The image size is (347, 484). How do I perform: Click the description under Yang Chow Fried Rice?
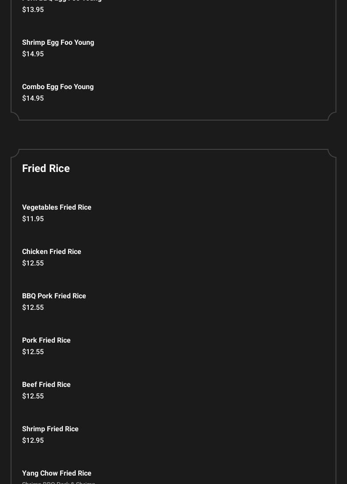pos(58,482)
